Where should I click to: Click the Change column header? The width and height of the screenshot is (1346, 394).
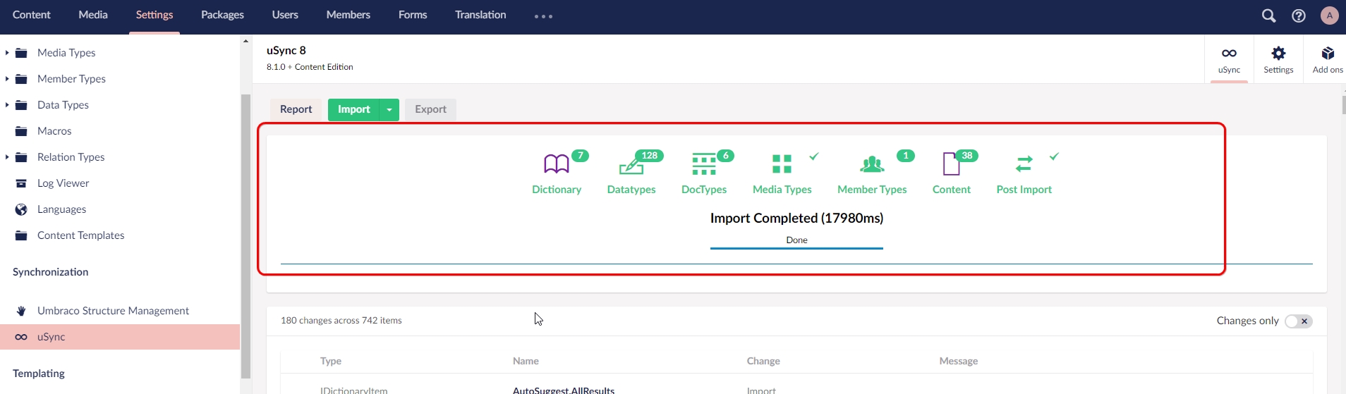763,361
